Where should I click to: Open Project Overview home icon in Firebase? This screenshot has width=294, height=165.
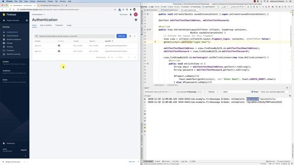click(x=4, y=20)
